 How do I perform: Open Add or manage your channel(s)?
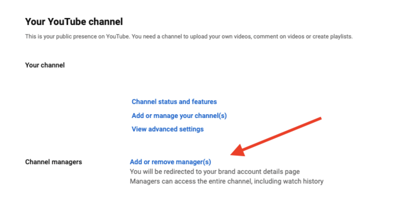click(179, 116)
